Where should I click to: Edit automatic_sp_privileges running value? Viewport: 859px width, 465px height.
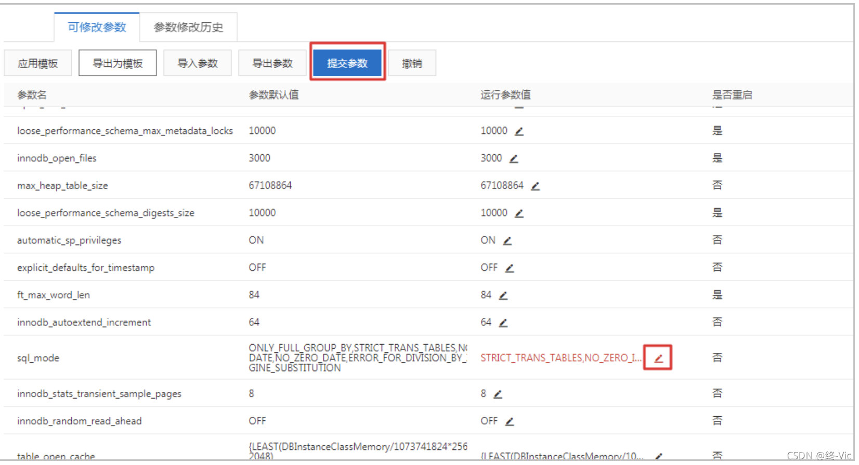coord(507,241)
